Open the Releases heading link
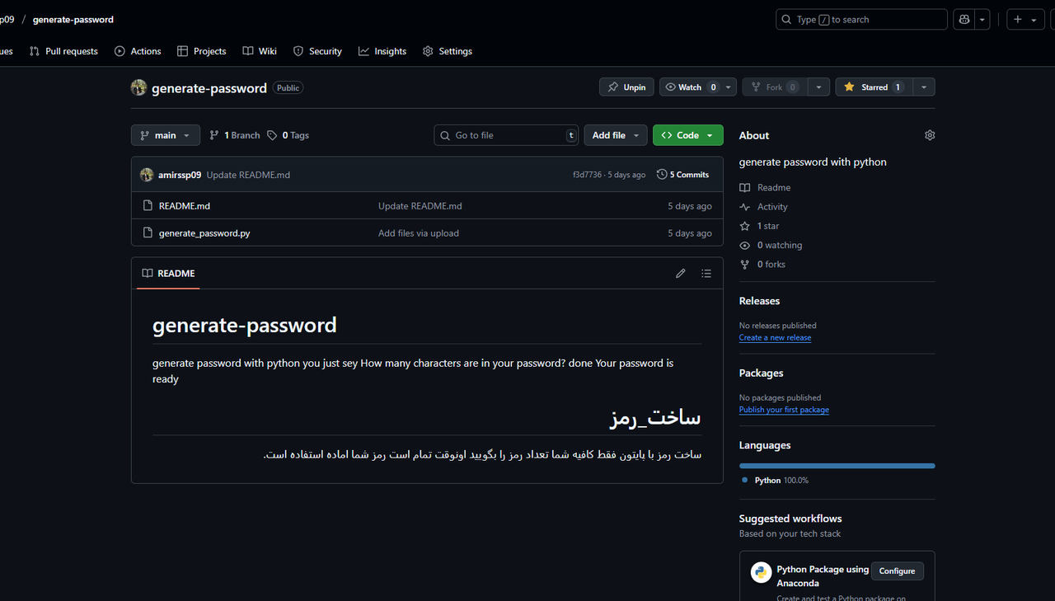1055x601 pixels. [759, 301]
